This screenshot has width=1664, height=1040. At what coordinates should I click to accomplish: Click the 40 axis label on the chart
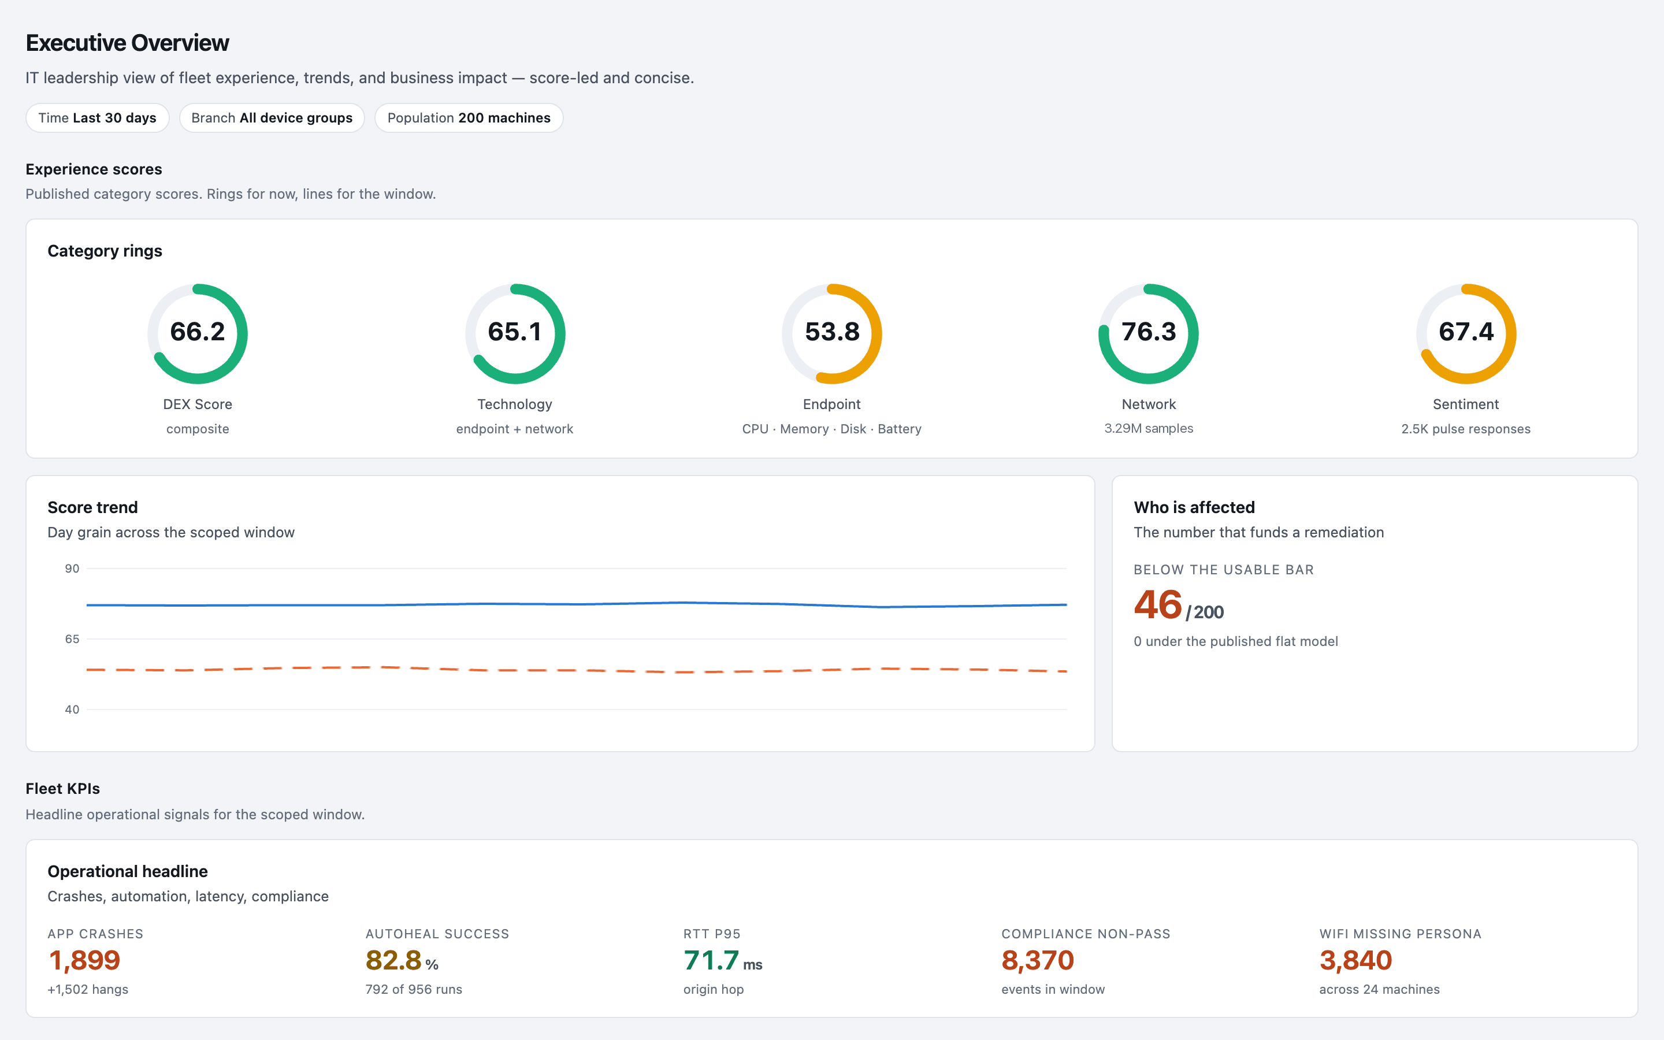[72, 709]
